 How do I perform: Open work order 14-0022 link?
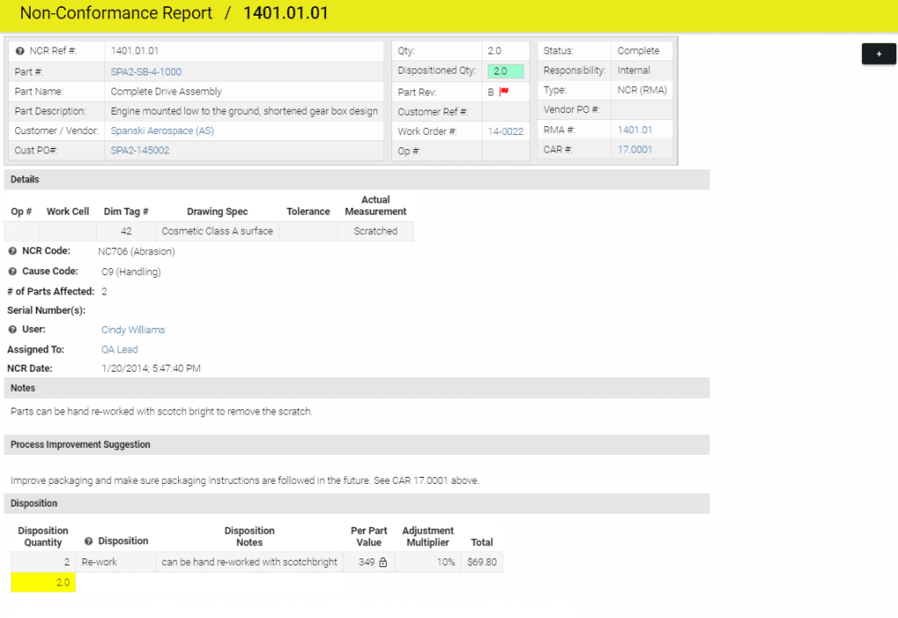pyautogui.click(x=505, y=131)
